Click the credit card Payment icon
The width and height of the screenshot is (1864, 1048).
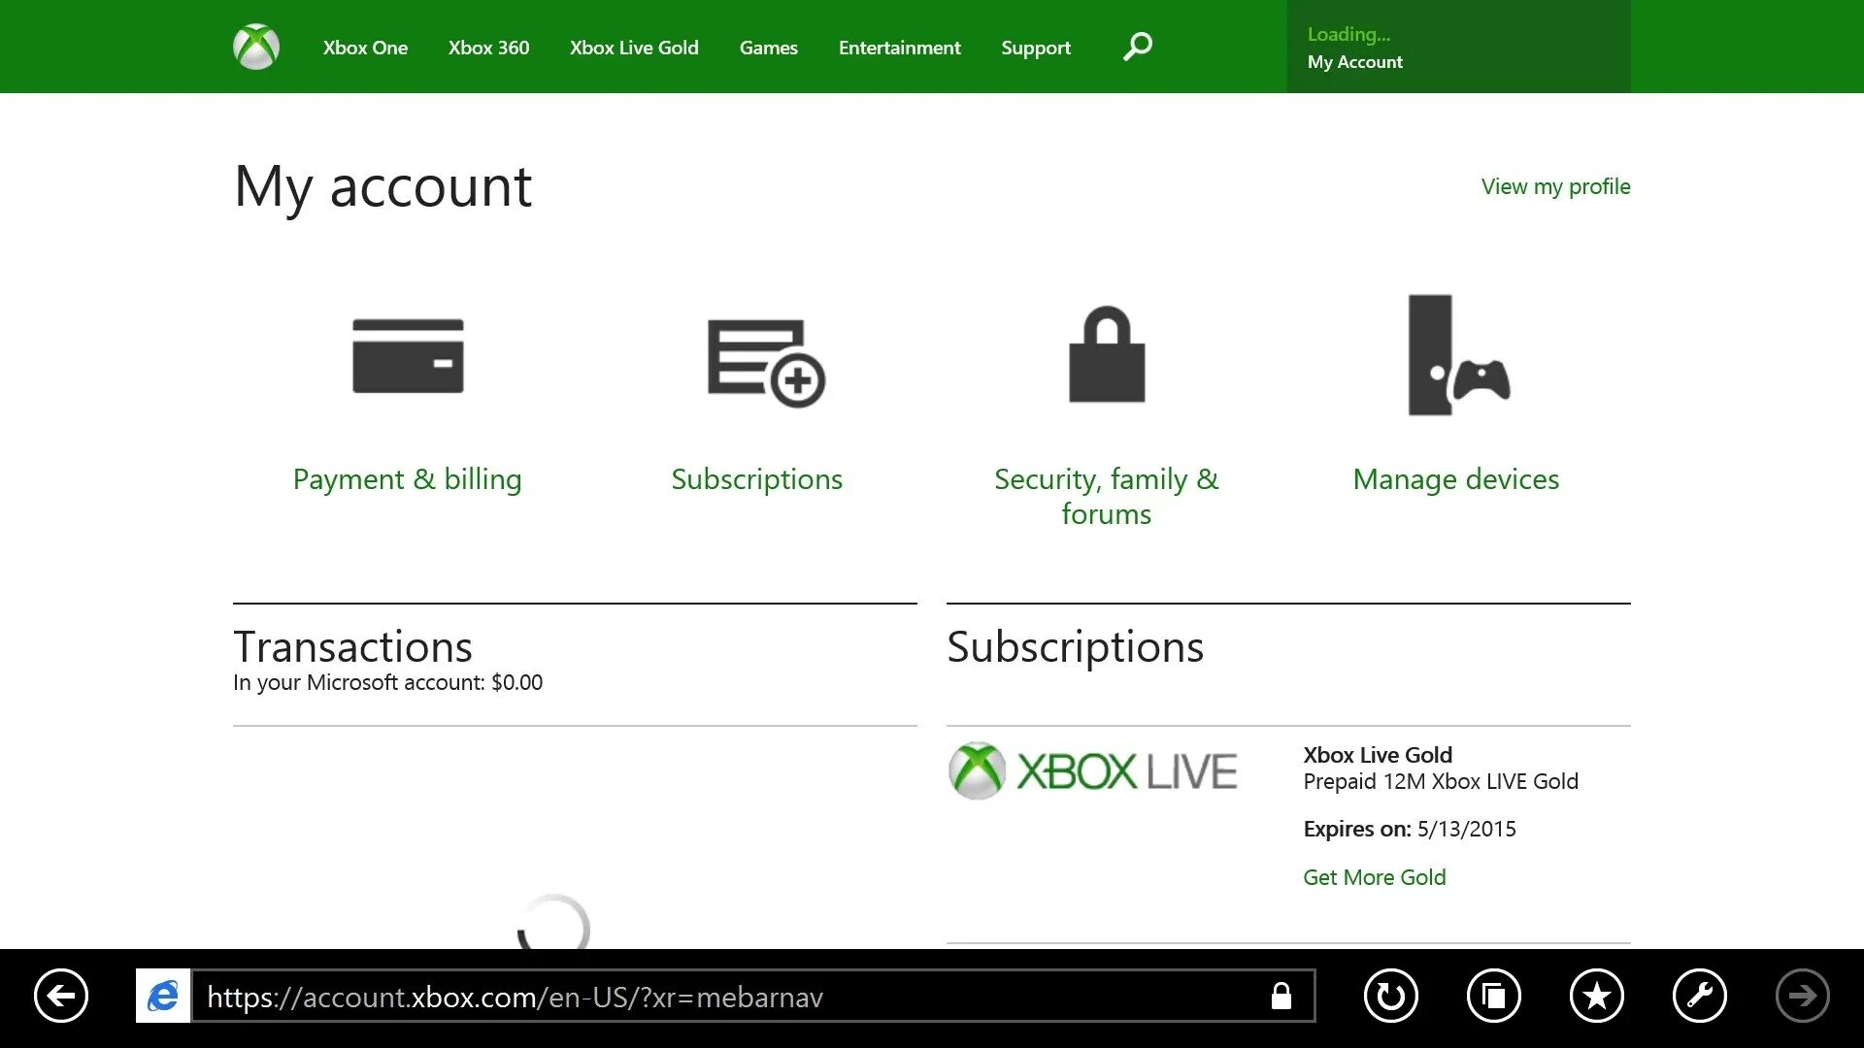point(408,356)
